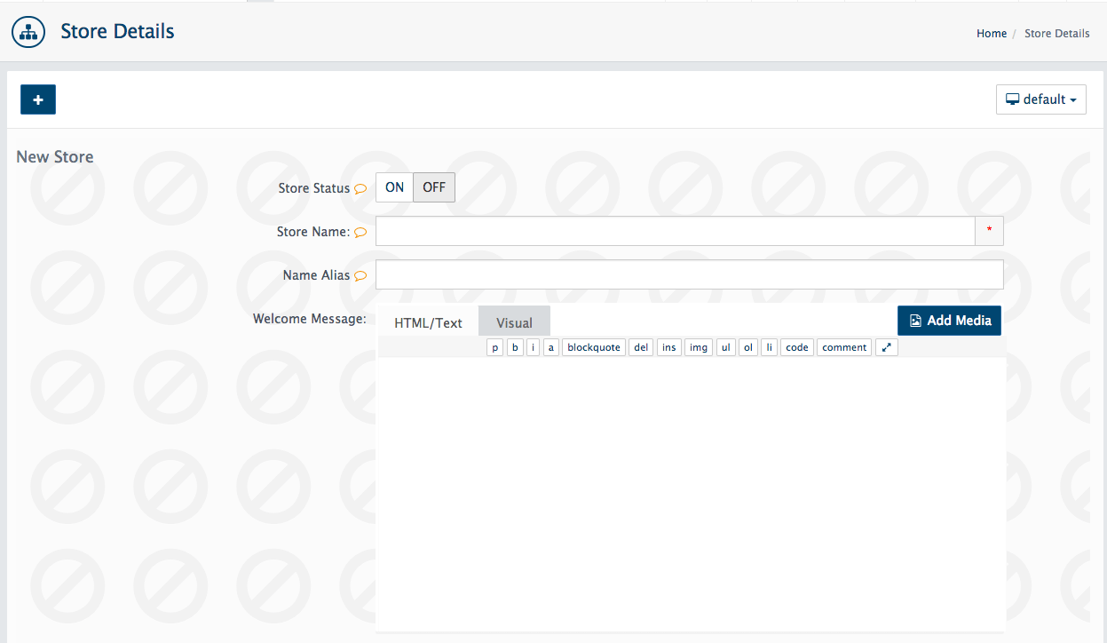The height and width of the screenshot is (643, 1107).
Task: Insert code tag in editor
Action: tap(797, 347)
